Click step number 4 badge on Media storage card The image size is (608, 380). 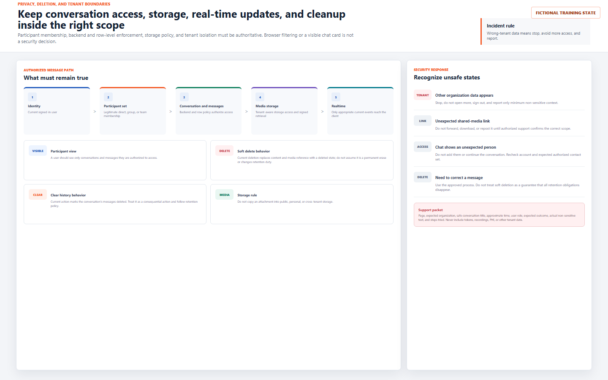(x=260, y=97)
